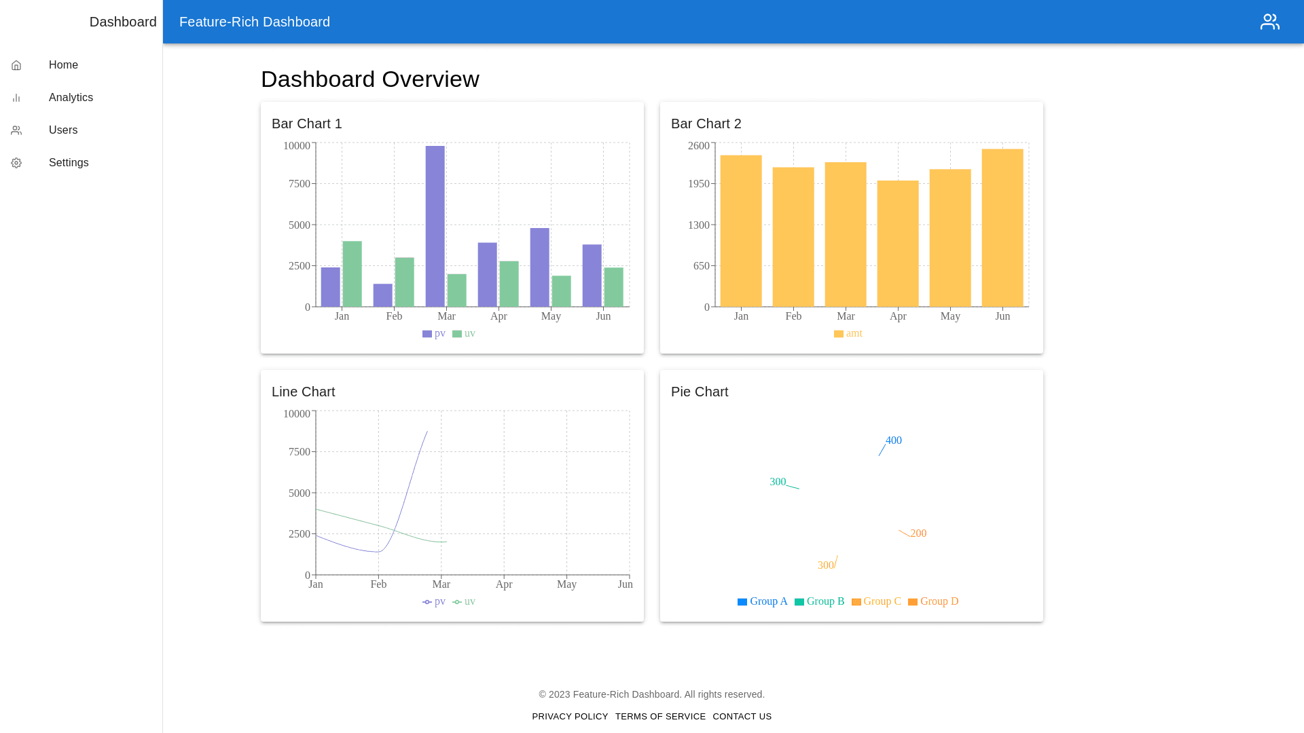Open the Privacy Policy link

pos(570,717)
